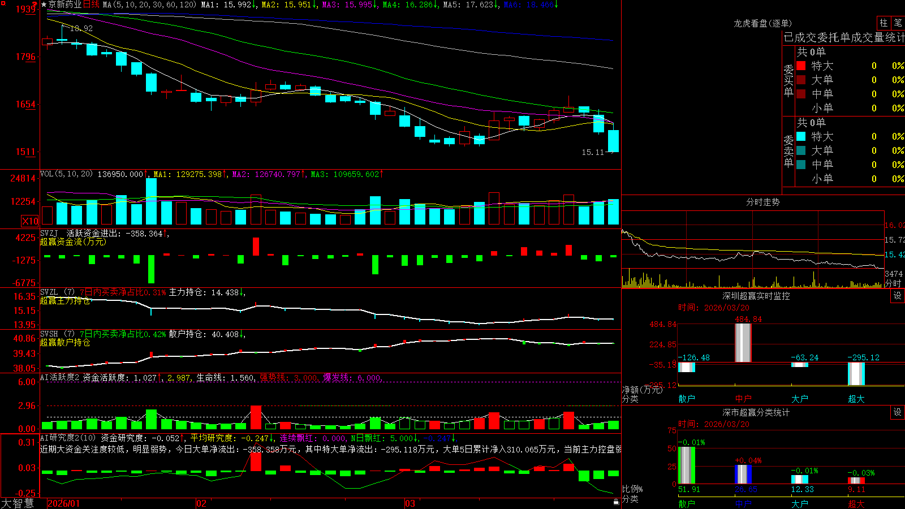Click the 爆发线: 6.000 value
The image size is (905, 509).
pos(352,377)
